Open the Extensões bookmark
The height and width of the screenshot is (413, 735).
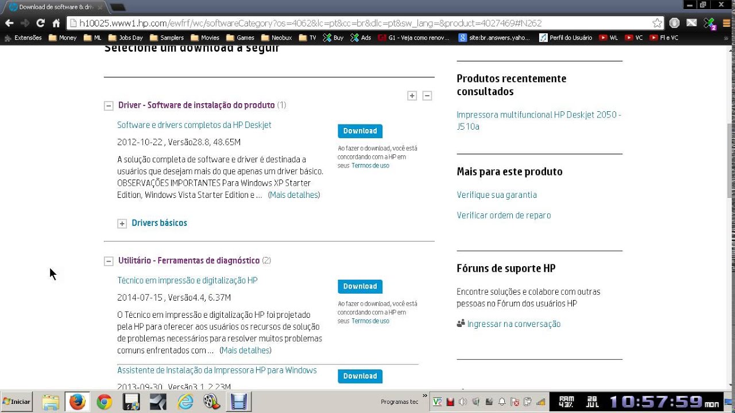pos(23,38)
